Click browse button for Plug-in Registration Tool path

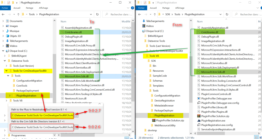(x=76, y=116)
